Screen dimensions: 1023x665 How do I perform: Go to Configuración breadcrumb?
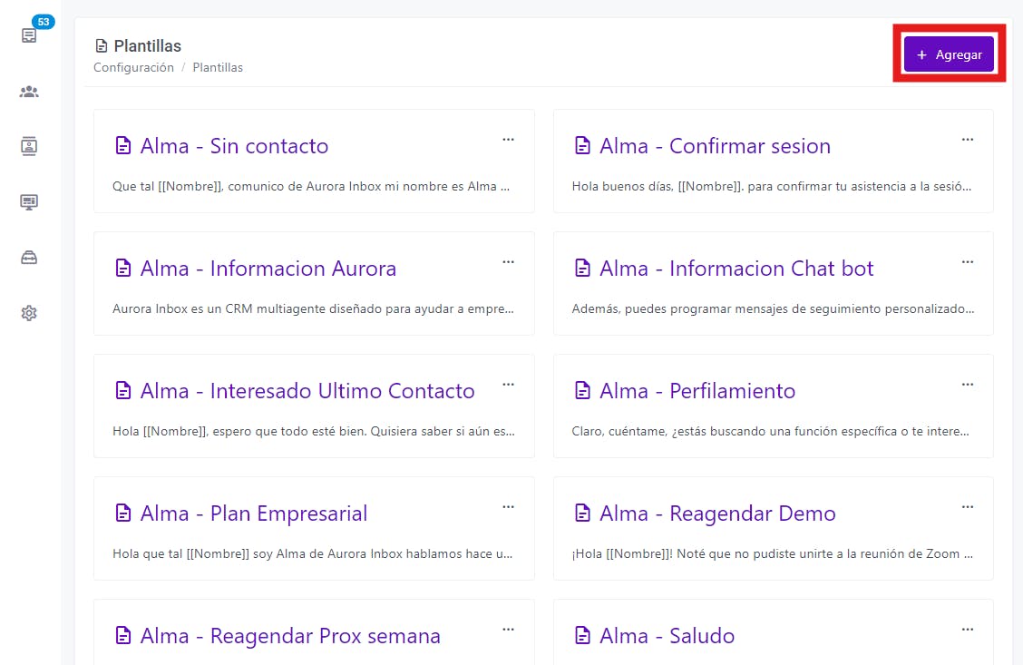133,67
